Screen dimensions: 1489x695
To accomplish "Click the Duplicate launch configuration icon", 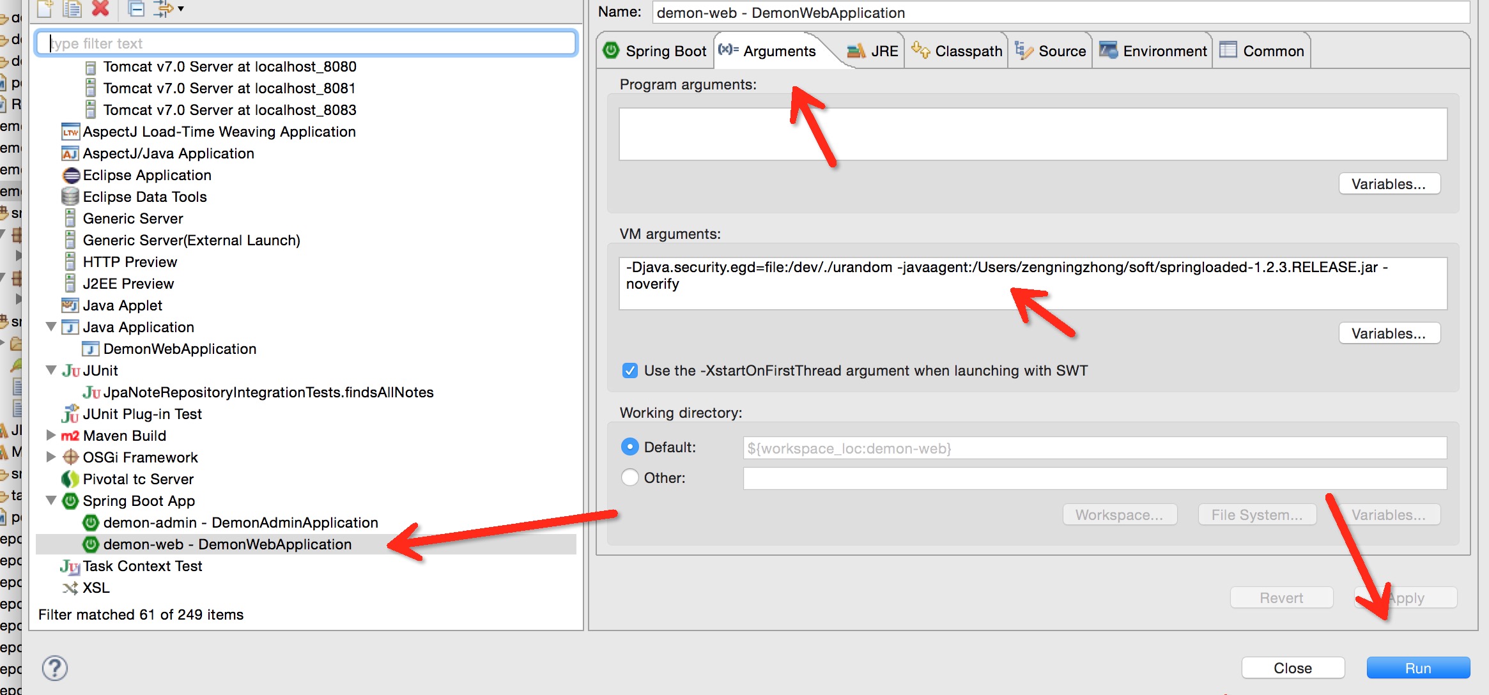I will (72, 8).
